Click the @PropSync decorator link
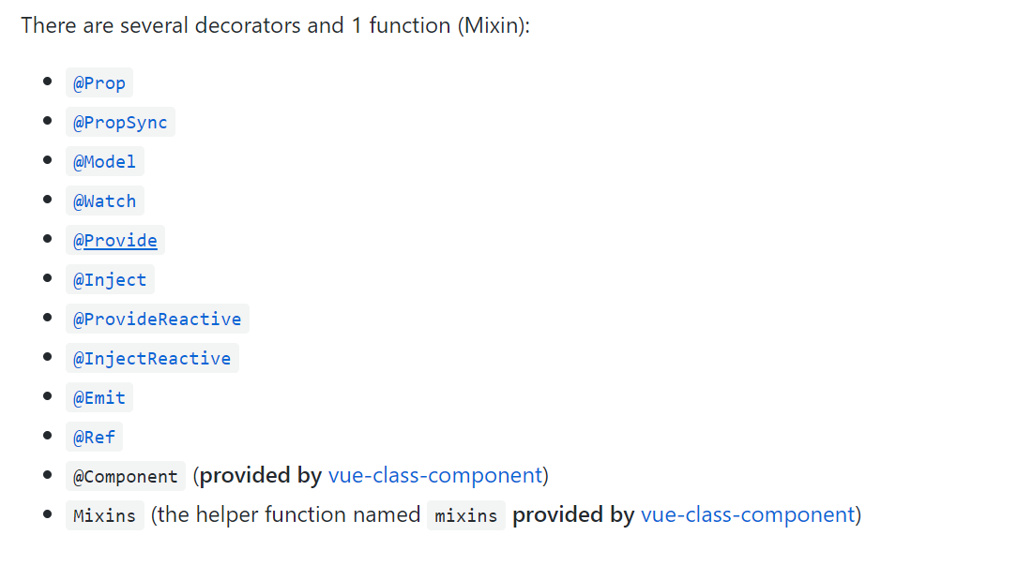The height and width of the screenshot is (565, 1018). coord(120,123)
